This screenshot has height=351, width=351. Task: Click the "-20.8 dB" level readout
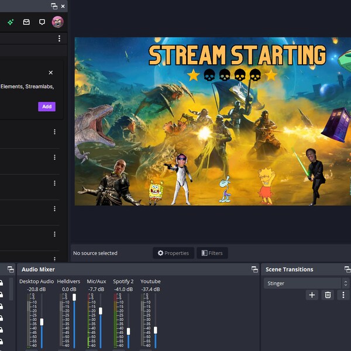click(36, 289)
